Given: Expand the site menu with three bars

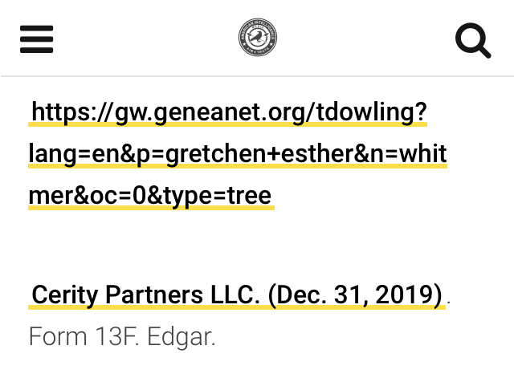Looking at the screenshot, I should click(36, 39).
